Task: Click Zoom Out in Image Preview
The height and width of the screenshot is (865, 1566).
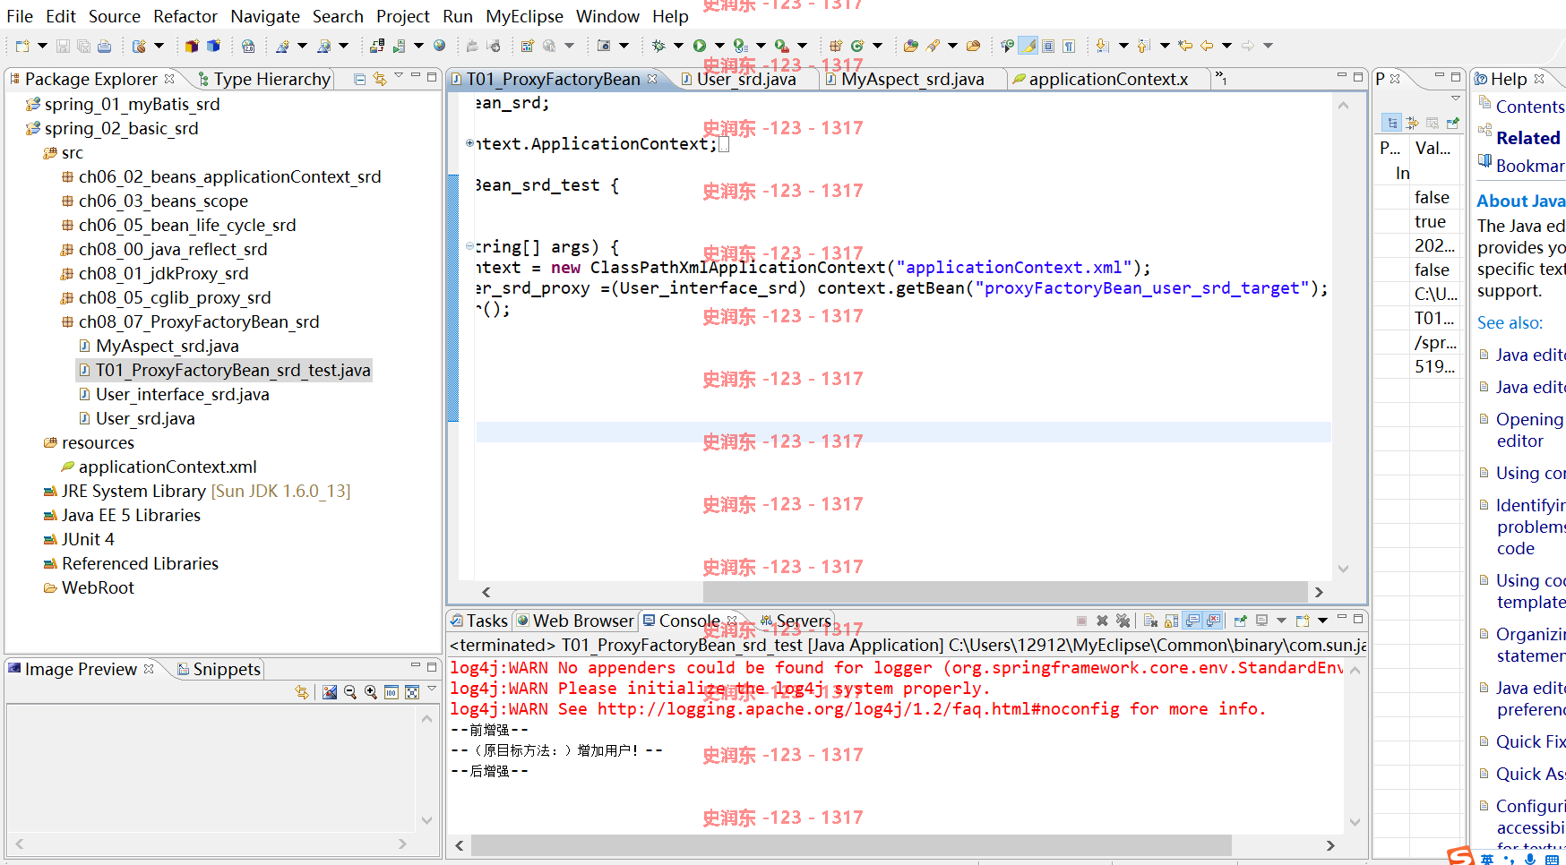Action: 350,692
